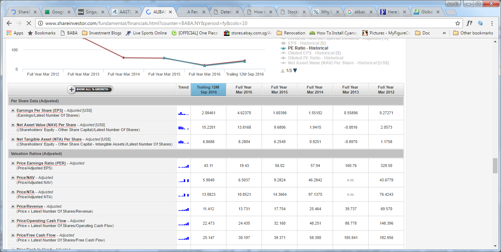Switch to the AASTOCKS tab
This screenshot has height=252, width=501.
coord(125,12)
